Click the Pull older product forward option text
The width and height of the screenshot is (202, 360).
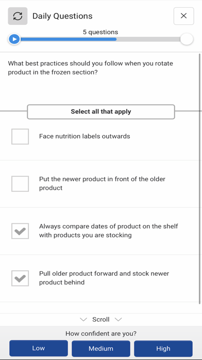104,278
